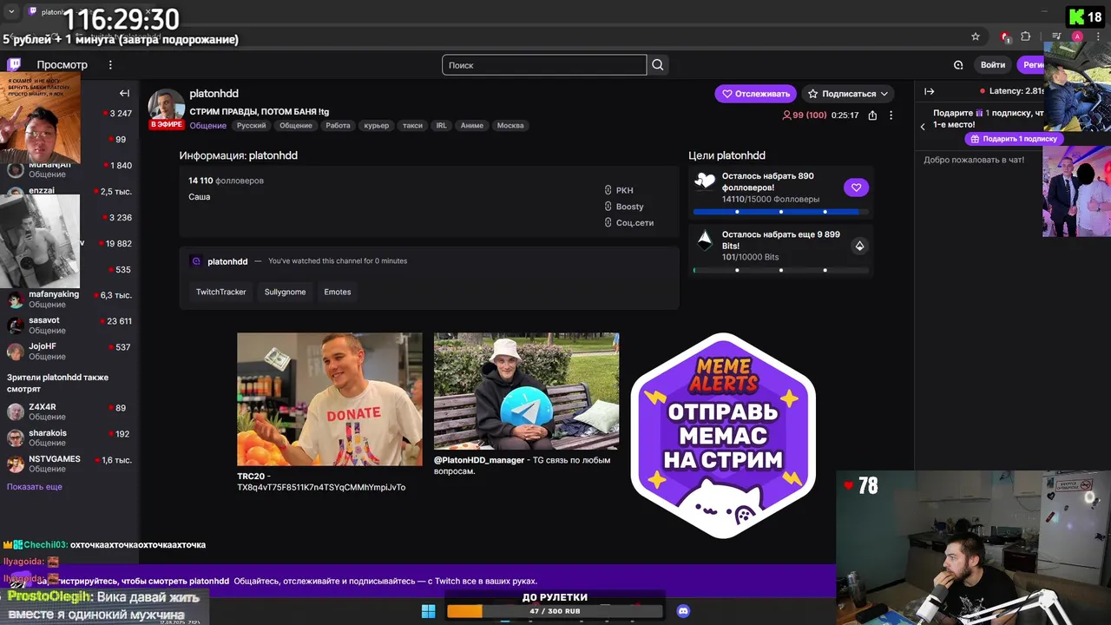Open the Sullygnome button
The height and width of the screenshot is (625, 1111).
(x=285, y=292)
